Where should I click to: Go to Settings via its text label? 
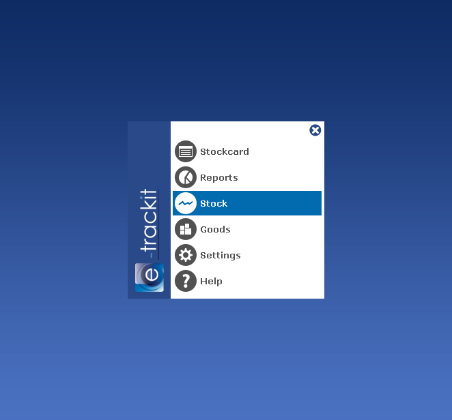[220, 255]
